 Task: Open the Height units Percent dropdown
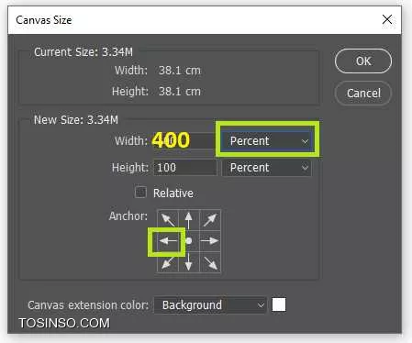click(x=267, y=168)
